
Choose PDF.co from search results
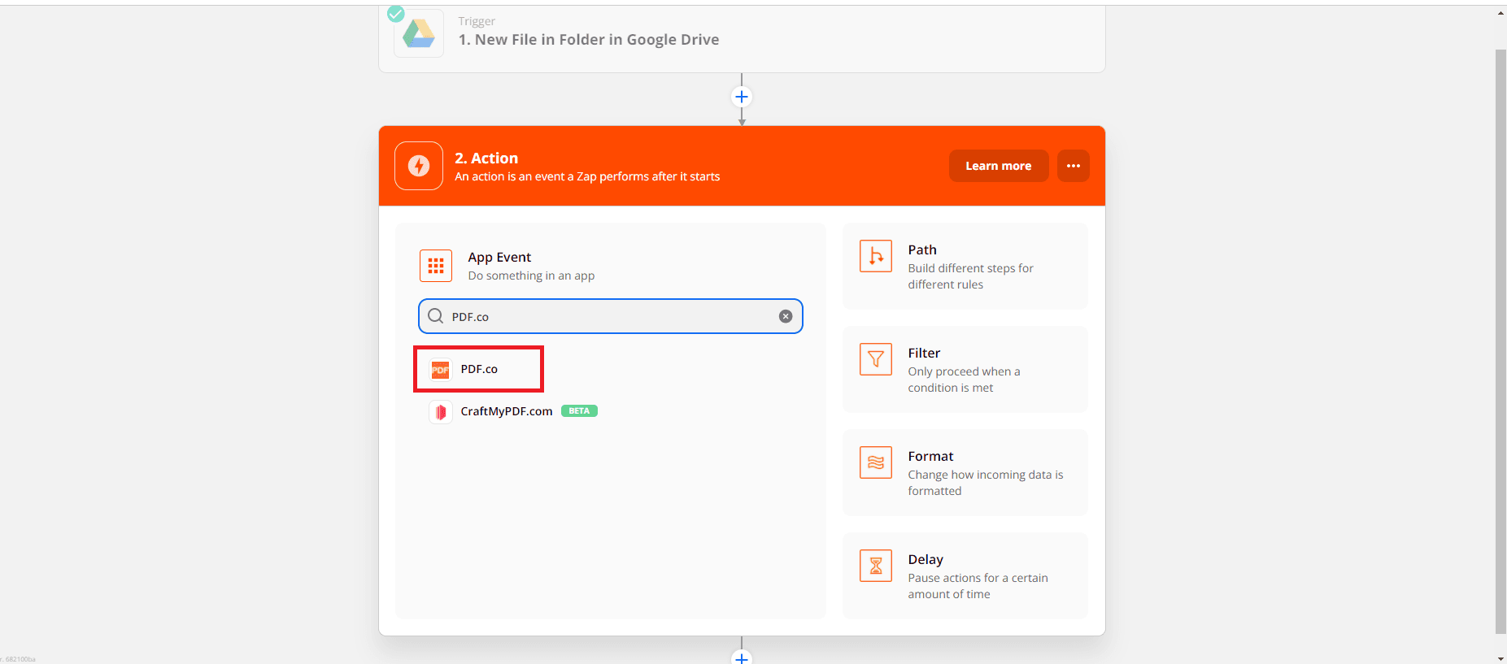(479, 369)
